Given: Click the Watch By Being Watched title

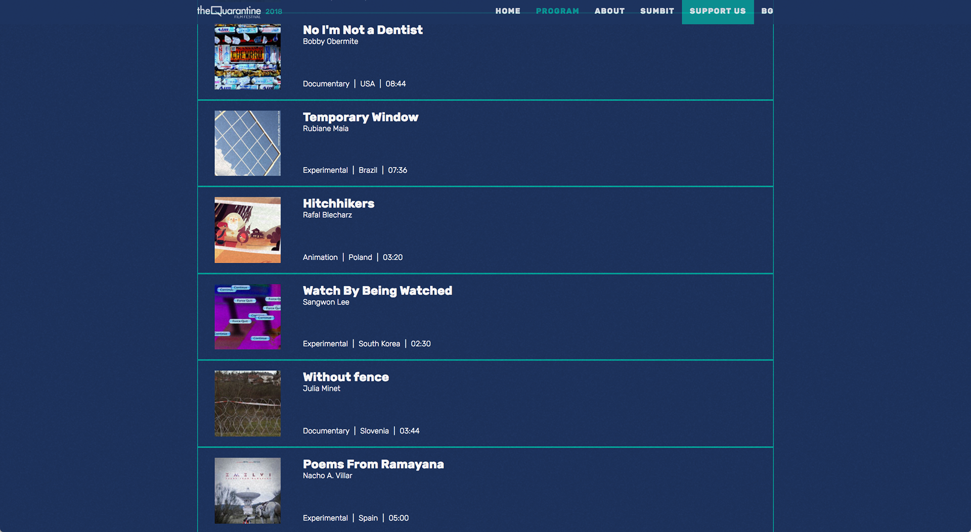Looking at the screenshot, I should (x=377, y=291).
